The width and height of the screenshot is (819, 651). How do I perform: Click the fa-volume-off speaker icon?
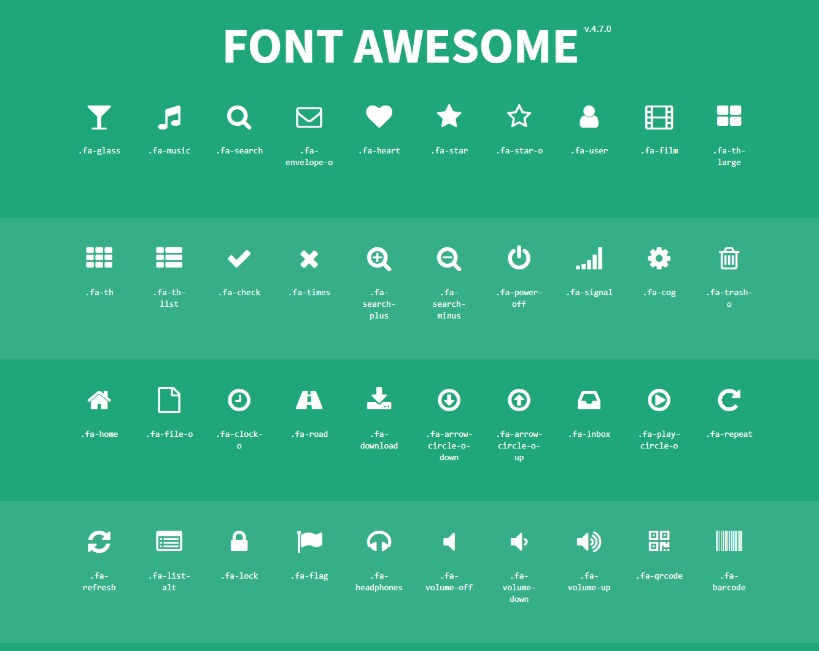click(x=449, y=542)
